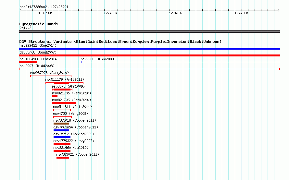Click the nsv511179 (Arlt2011) label
Image resolution: width=289 pixels, height=180 pixels.
[65, 79]
